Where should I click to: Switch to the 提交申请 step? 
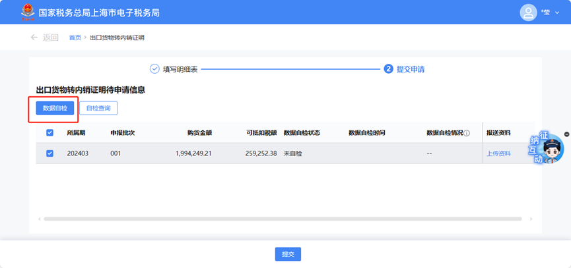(415, 68)
